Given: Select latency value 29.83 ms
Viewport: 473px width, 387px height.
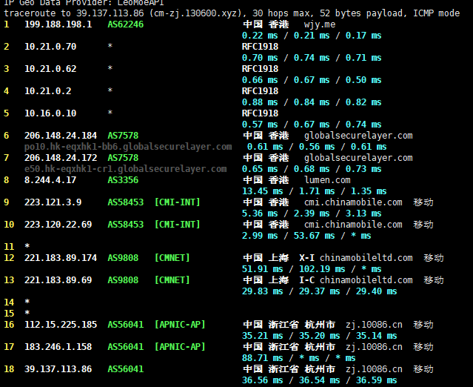Looking at the screenshot, I should point(263,291).
